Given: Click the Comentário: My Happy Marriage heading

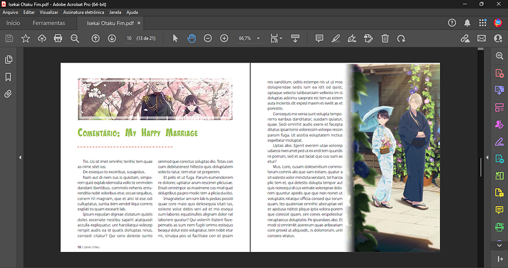Looking at the screenshot, I should click(x=138, y=132).
